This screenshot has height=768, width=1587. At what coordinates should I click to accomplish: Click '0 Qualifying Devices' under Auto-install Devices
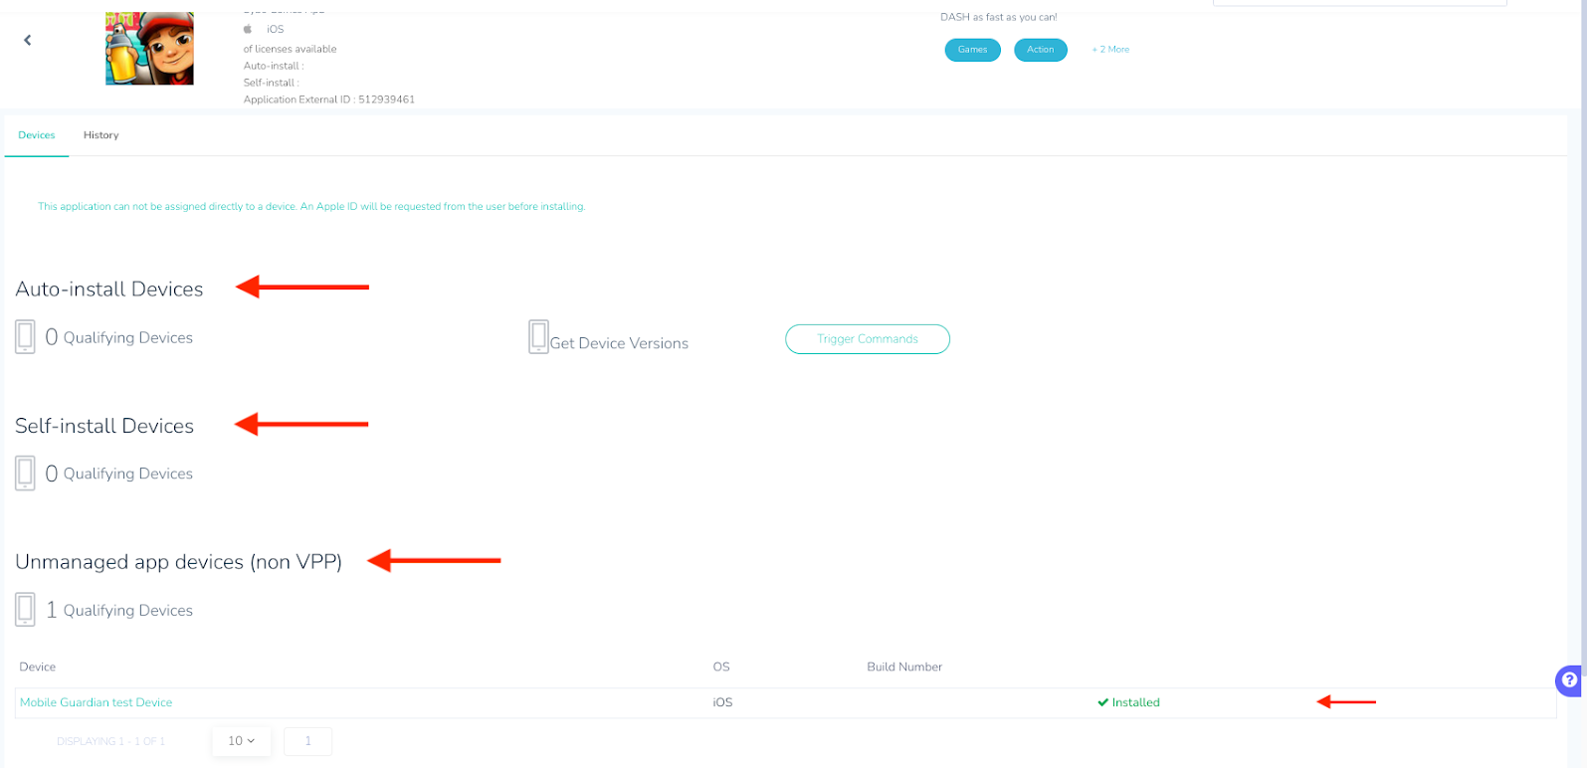pyautogui.click(x=119, y=337)
